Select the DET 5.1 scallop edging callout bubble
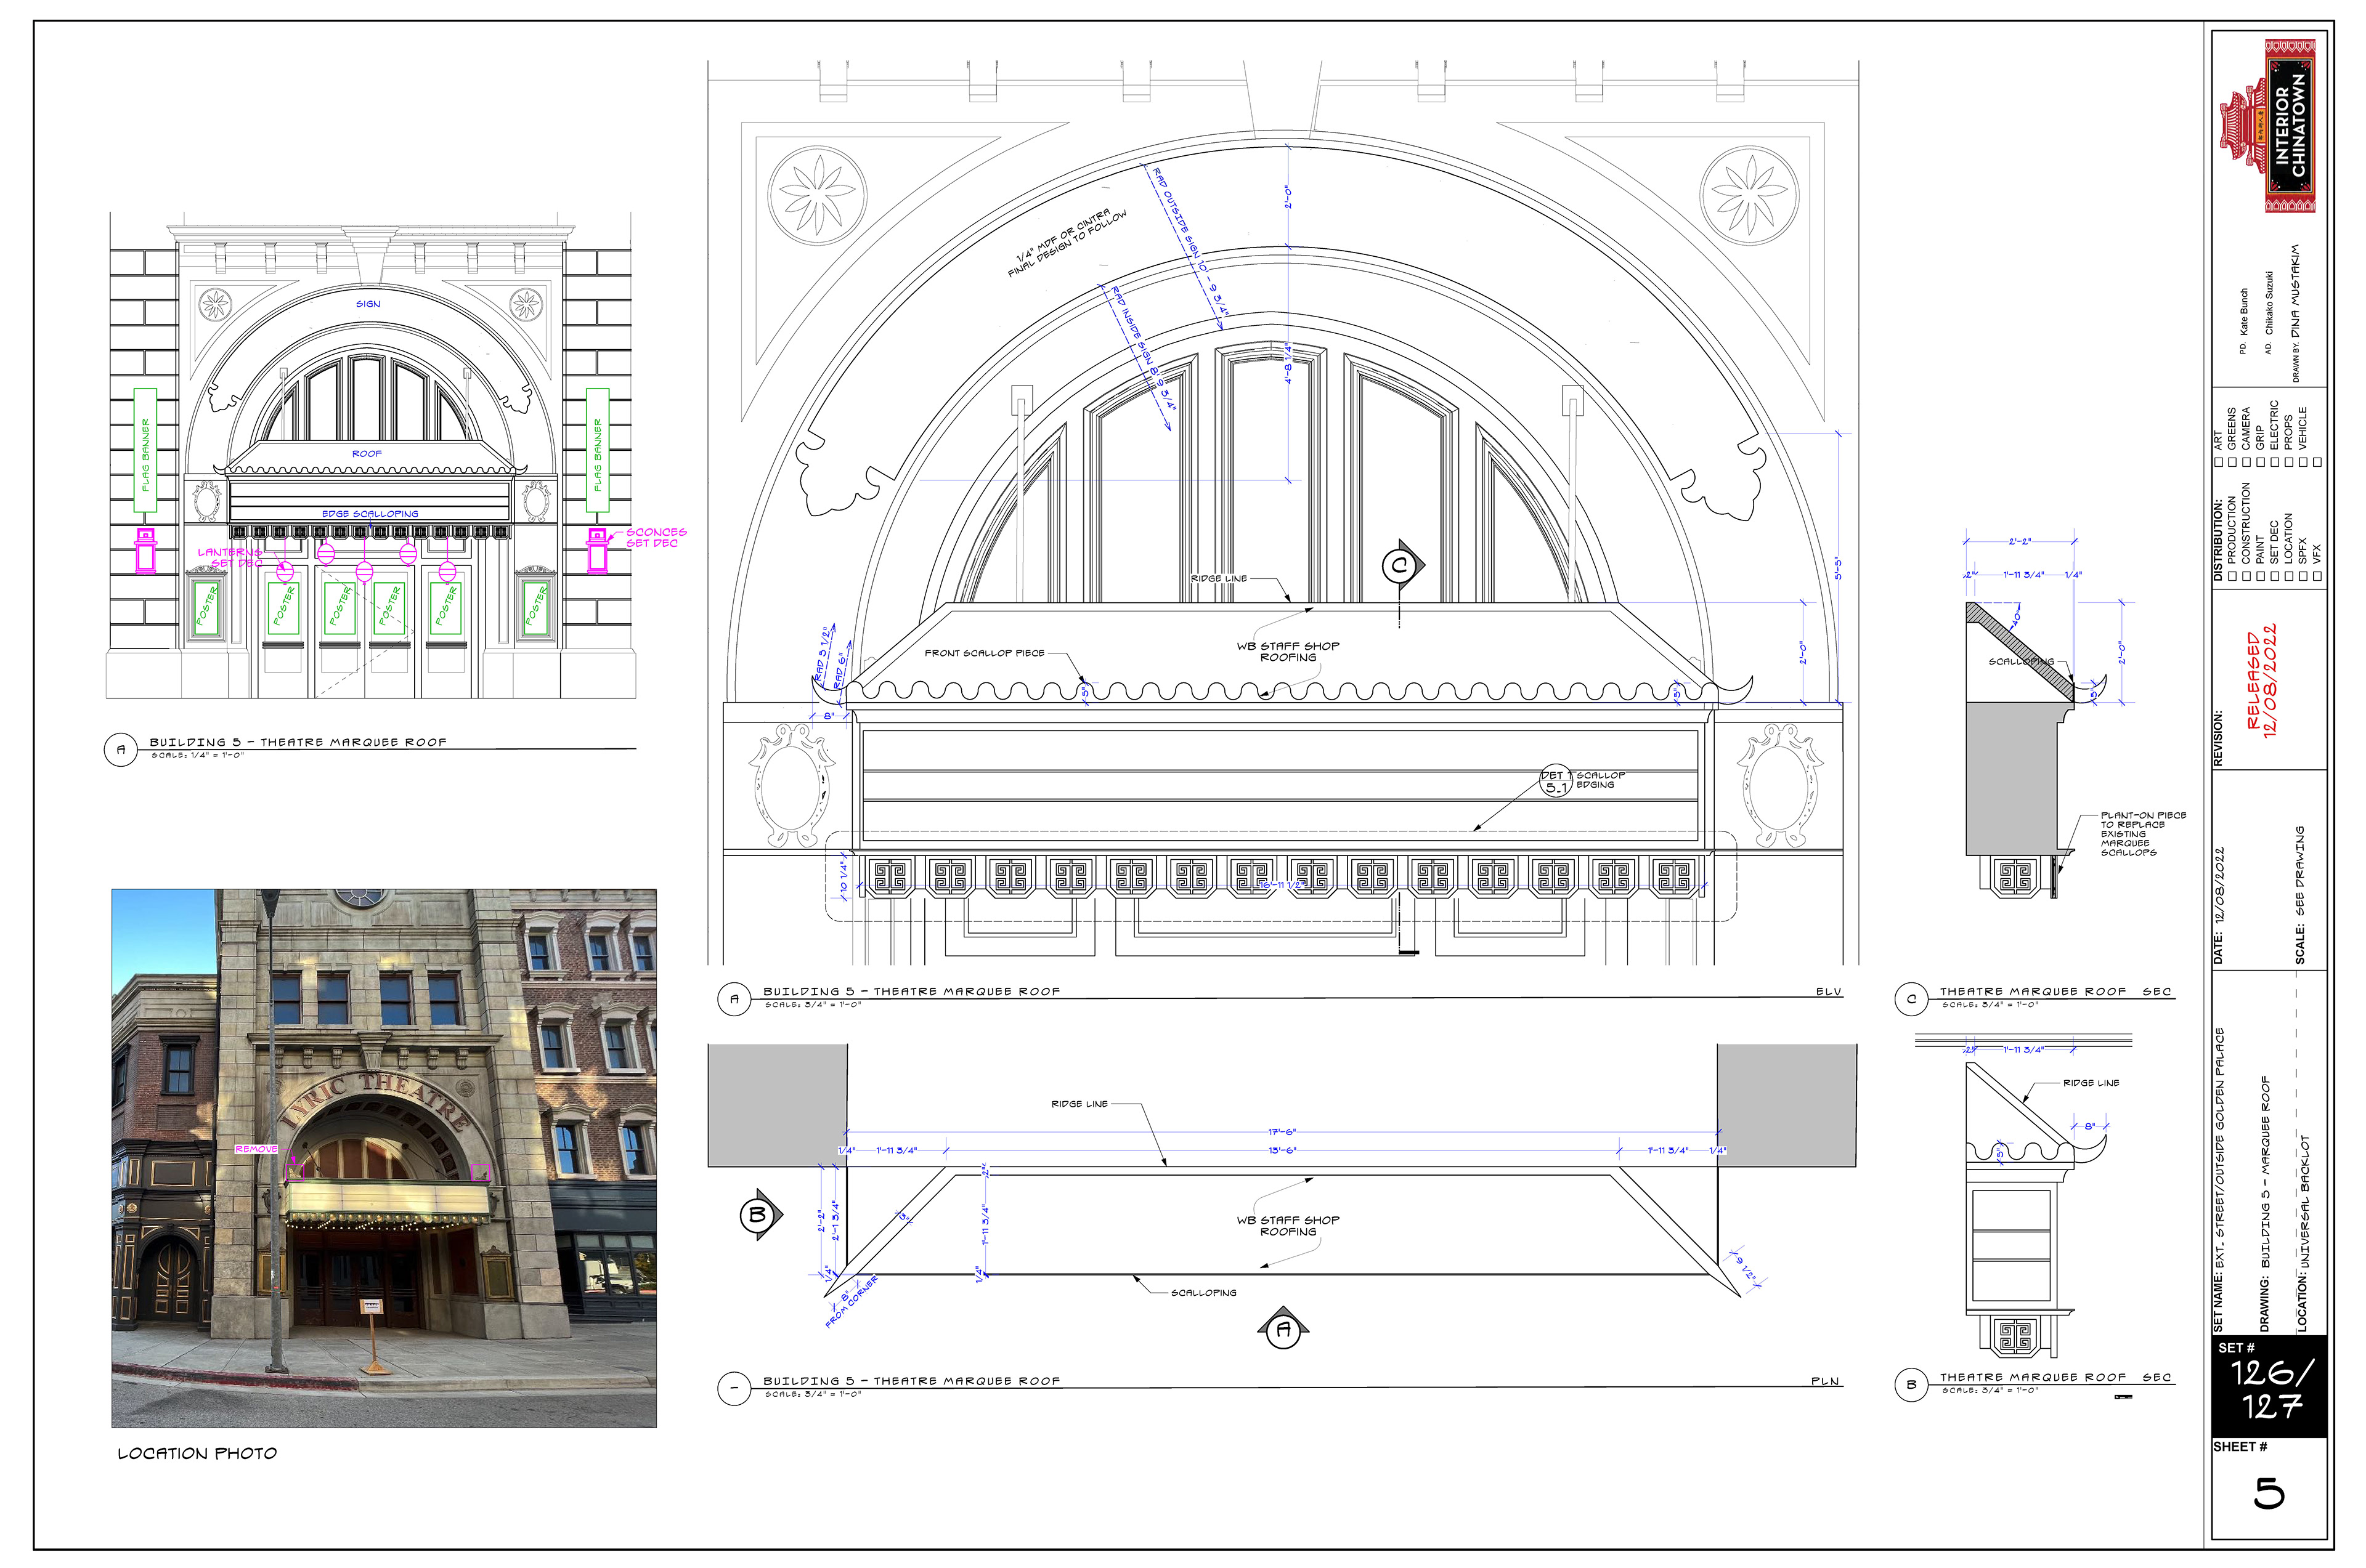This screenshot has height=1568, width=2366. (x=1556, y=781)
